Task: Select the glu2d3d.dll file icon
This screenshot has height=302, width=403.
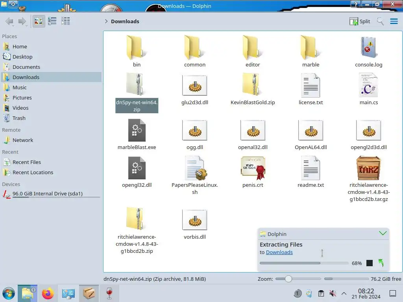Action: [x=194, y=85]
